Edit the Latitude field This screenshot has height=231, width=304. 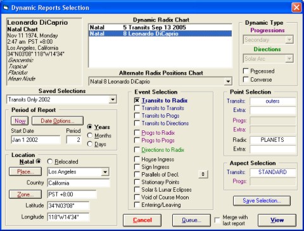pos(68,206)
